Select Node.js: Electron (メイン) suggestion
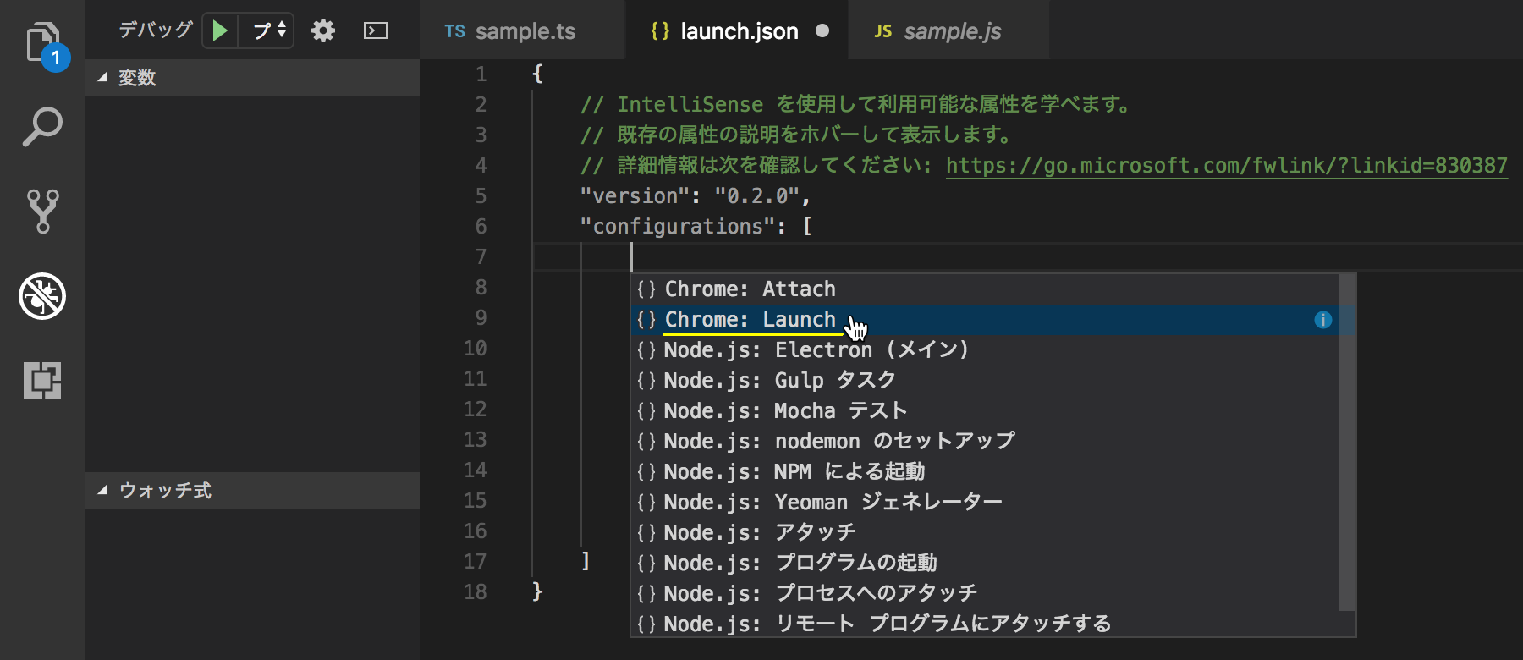The image size is (1523, 660). click(985, 350)
